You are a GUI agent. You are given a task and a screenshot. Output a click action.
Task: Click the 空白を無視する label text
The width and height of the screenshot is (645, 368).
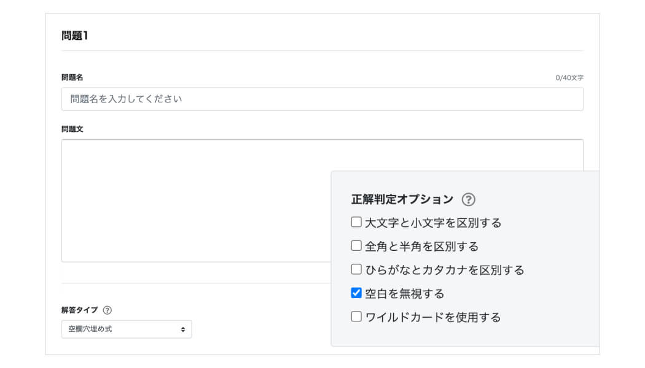pos(405,294)
